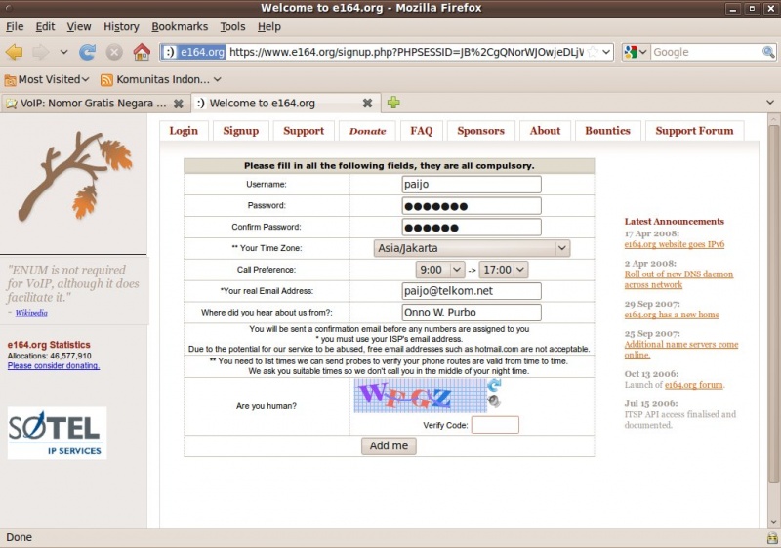Image resolution: width=781 pixels, height=548 pixels.
Task: Open the Most Visited bookmarks folder
Action: click(47, 79)
